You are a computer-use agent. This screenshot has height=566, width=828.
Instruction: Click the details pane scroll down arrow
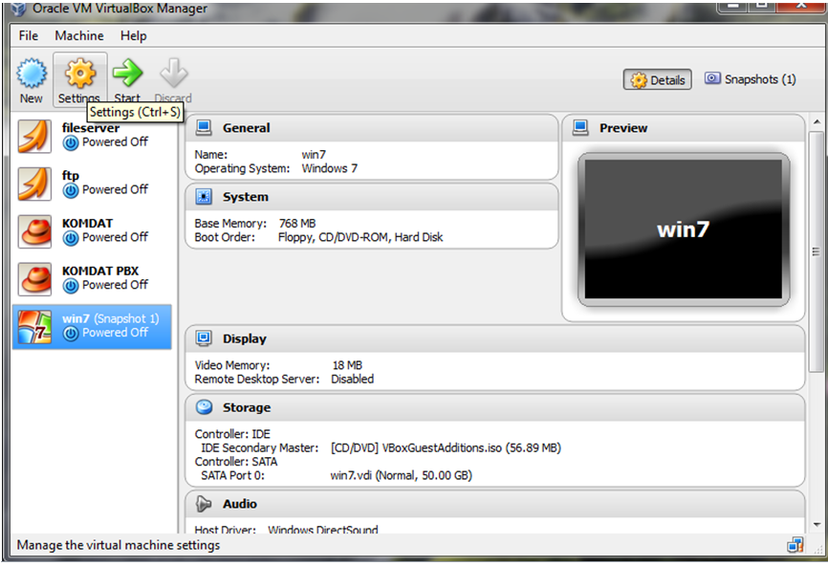(817, 525)
